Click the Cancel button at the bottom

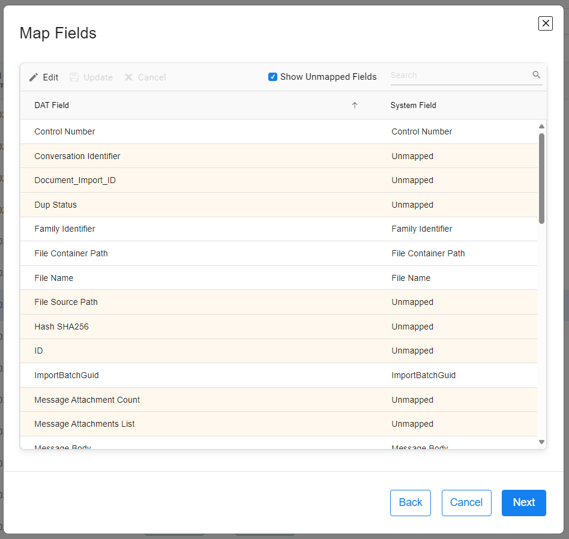[466, 502]
